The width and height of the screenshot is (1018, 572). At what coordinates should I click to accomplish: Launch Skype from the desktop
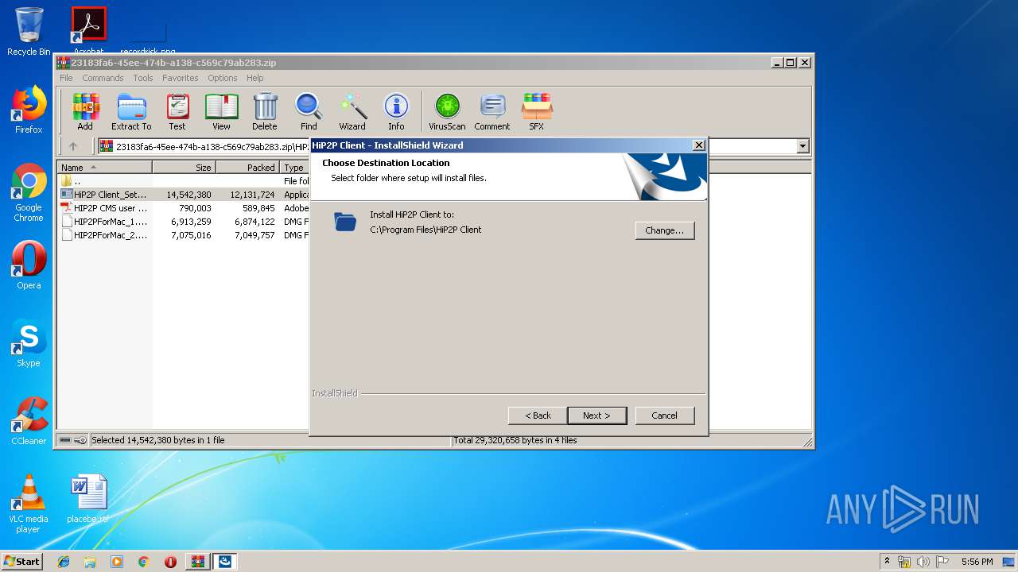(29, 343)
